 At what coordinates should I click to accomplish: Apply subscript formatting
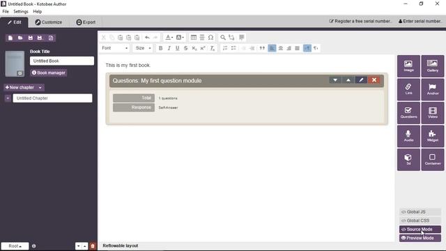194,48
